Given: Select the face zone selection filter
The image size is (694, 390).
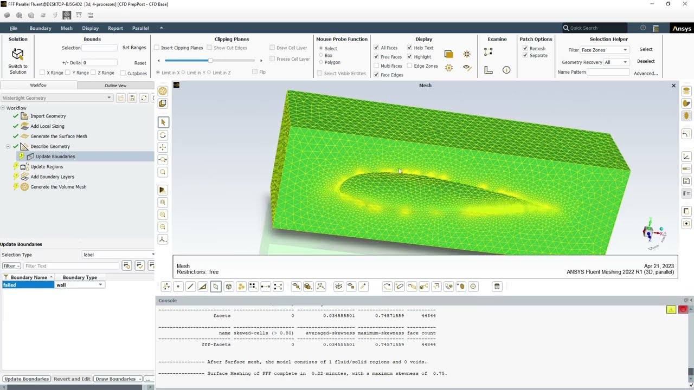Looking at the screenshot, I should tap(216, 287).
